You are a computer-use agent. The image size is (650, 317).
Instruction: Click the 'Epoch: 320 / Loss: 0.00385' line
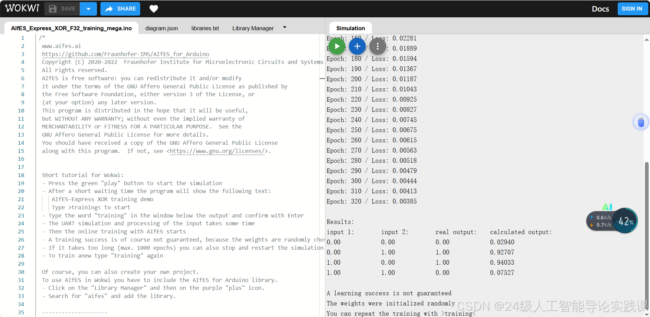pos(372,201)
